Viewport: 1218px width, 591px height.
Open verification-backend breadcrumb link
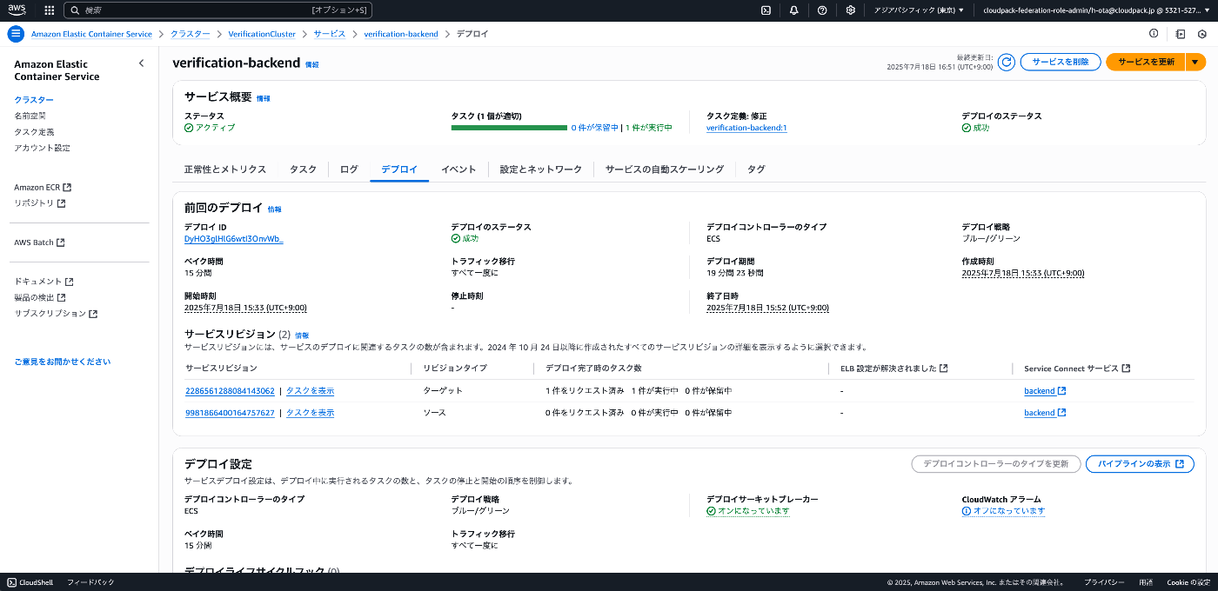401,34
